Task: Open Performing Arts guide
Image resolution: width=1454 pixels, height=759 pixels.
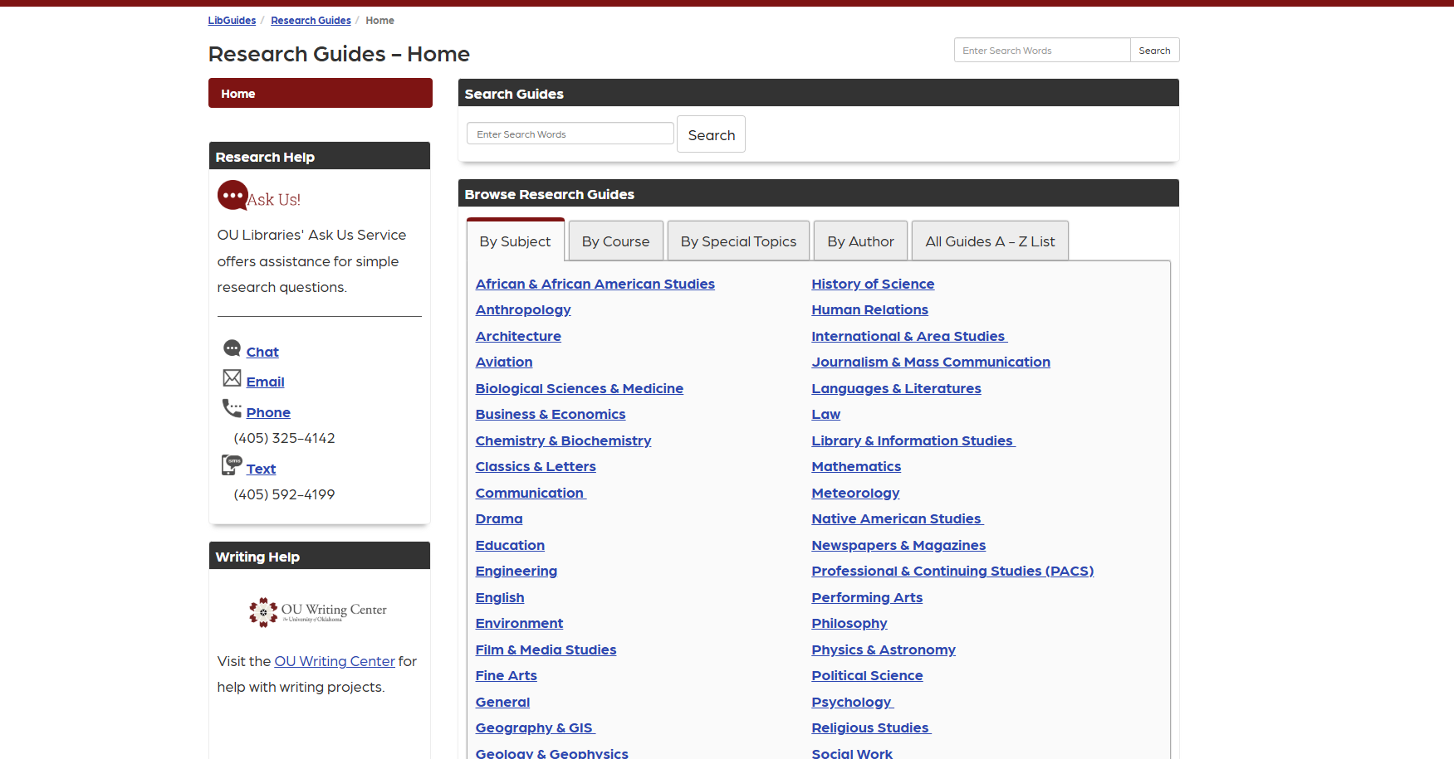Action: pos(867,597)
